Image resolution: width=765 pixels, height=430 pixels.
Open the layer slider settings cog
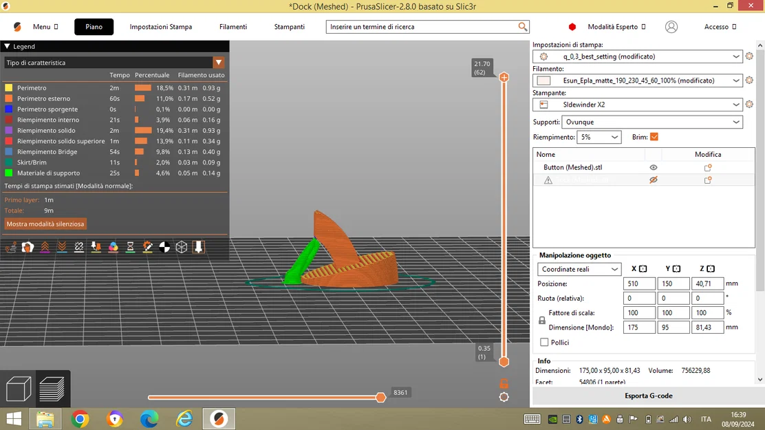click(504, 397)
